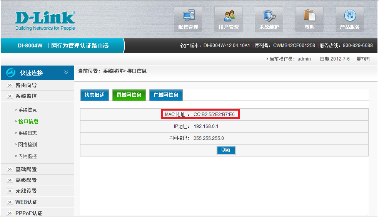Click Building Networks for People tagline

[x=45, y=28]
